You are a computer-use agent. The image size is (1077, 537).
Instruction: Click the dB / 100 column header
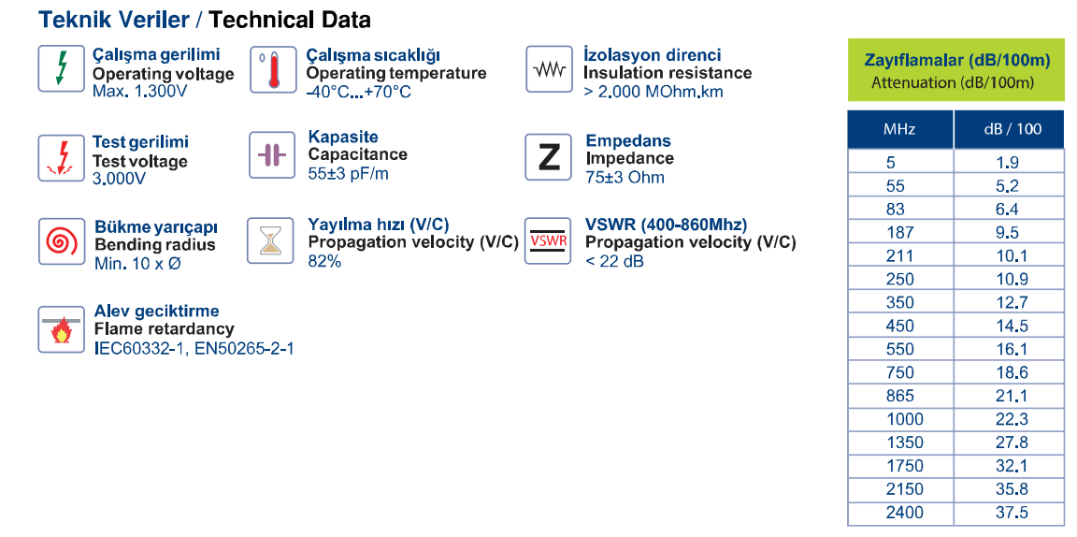coord(1011,128)
